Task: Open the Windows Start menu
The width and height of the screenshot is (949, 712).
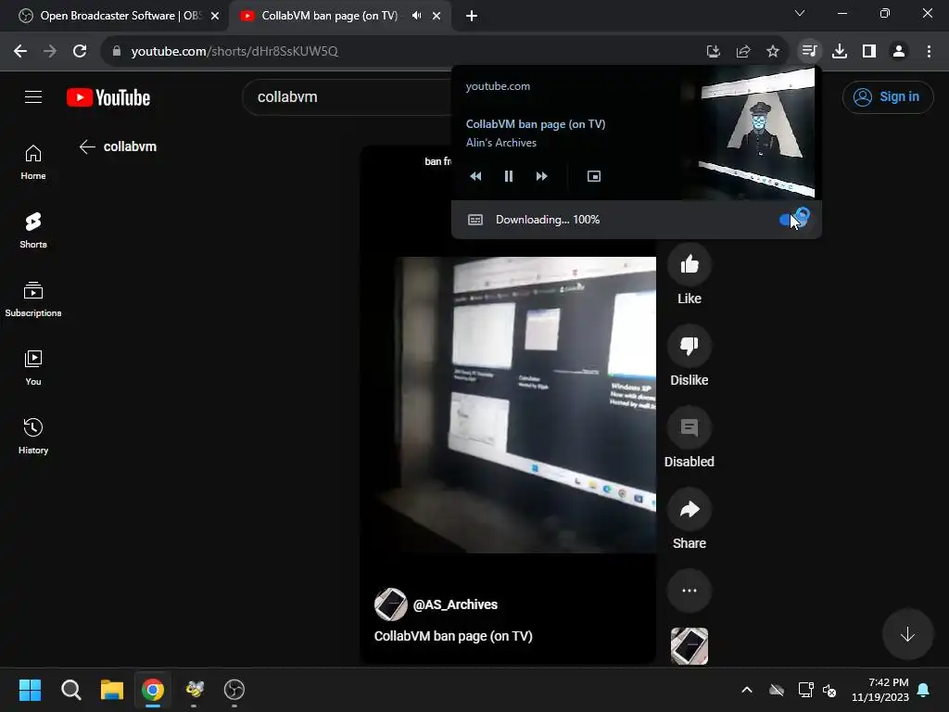Action: [x=30, y=690]
